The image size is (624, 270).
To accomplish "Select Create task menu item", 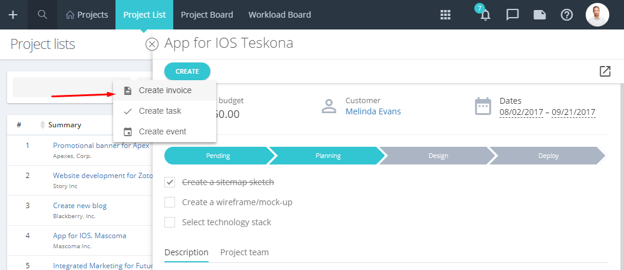I will pyautogui.click(x=165, y=111).
